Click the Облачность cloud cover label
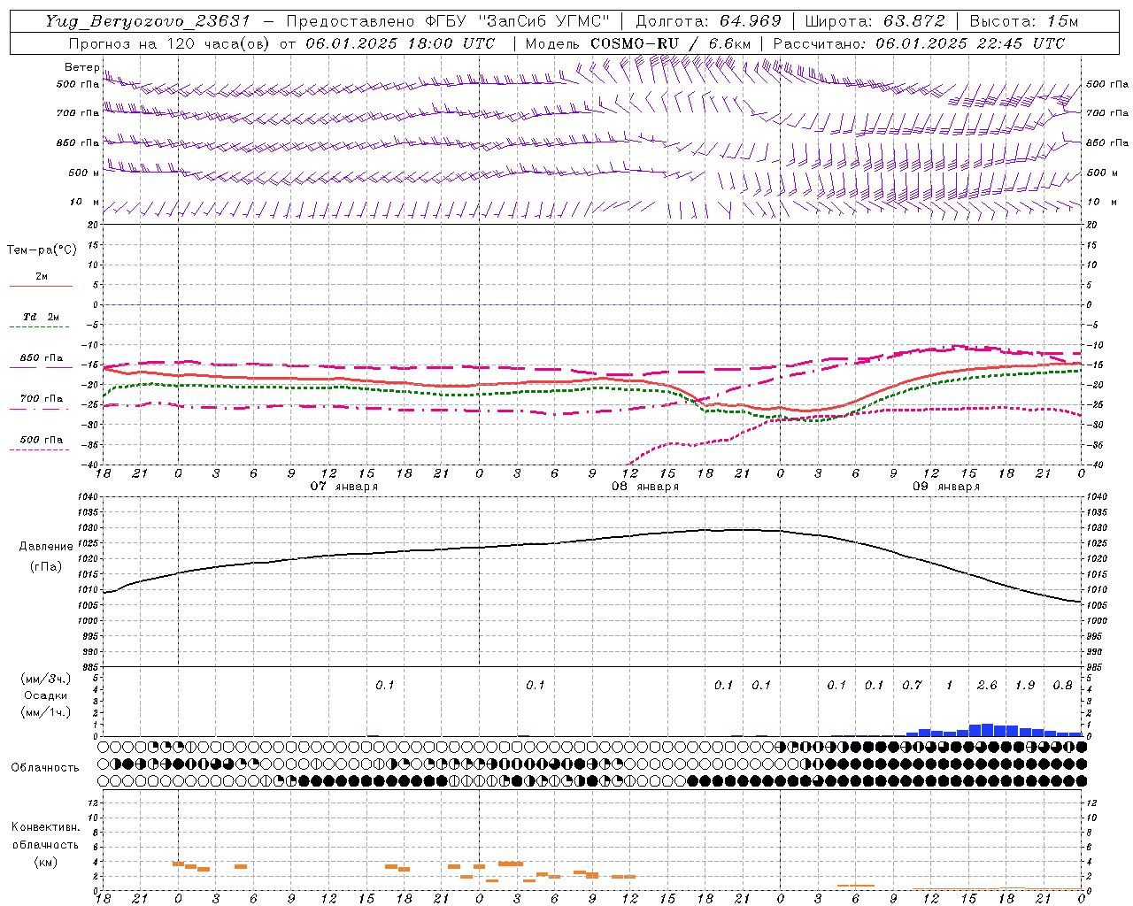Screen dimensions: 1133x906 [x=45, y=767]
